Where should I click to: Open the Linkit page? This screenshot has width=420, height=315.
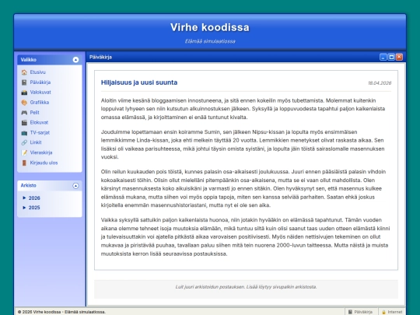36,142
